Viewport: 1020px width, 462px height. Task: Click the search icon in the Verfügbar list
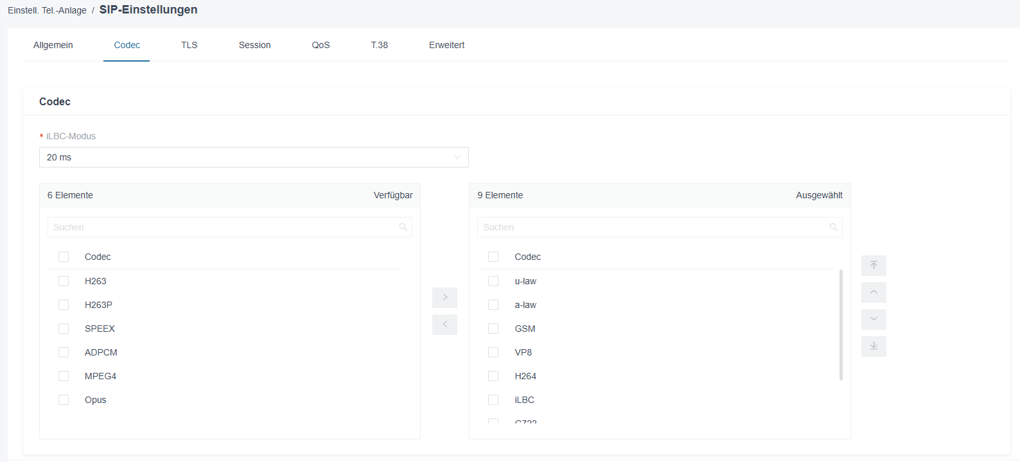tap(403, 227)
